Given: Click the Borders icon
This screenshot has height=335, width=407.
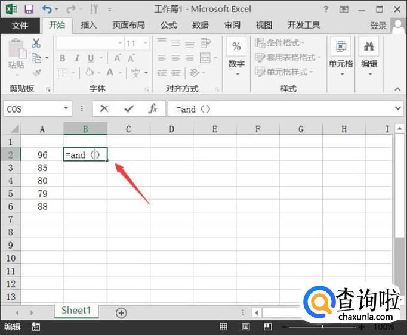Looking at the screenshot, I should tap(63, 73).
